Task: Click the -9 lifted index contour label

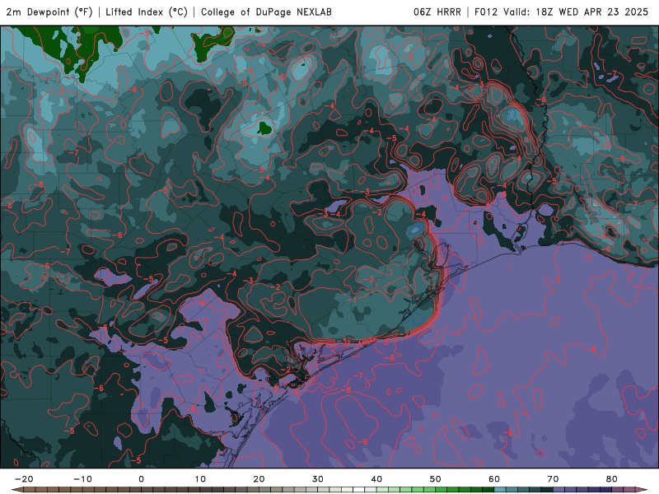Action: [x=362, y=441]
